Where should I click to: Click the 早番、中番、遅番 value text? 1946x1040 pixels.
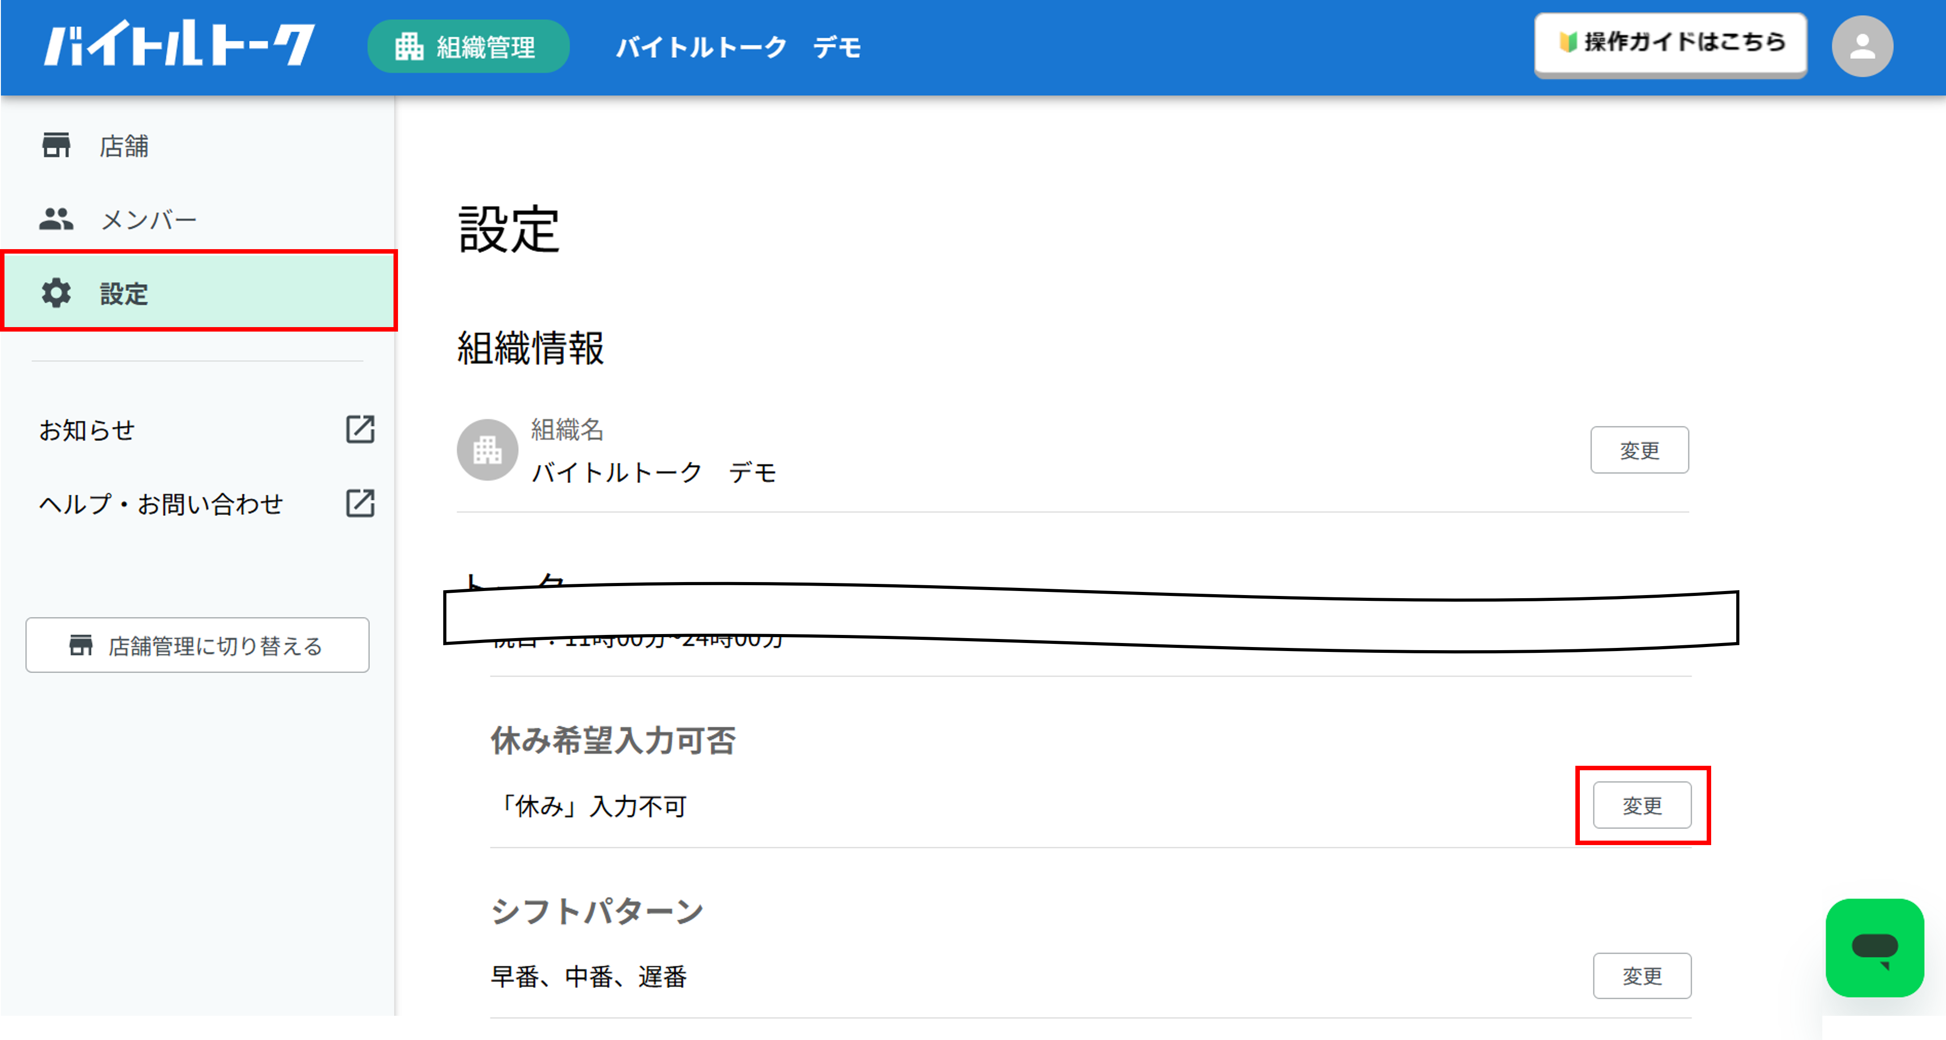click(x=588, y=976)
